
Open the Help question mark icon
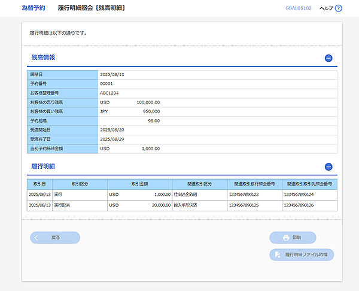pyautogui.click(x=338, y=8)
